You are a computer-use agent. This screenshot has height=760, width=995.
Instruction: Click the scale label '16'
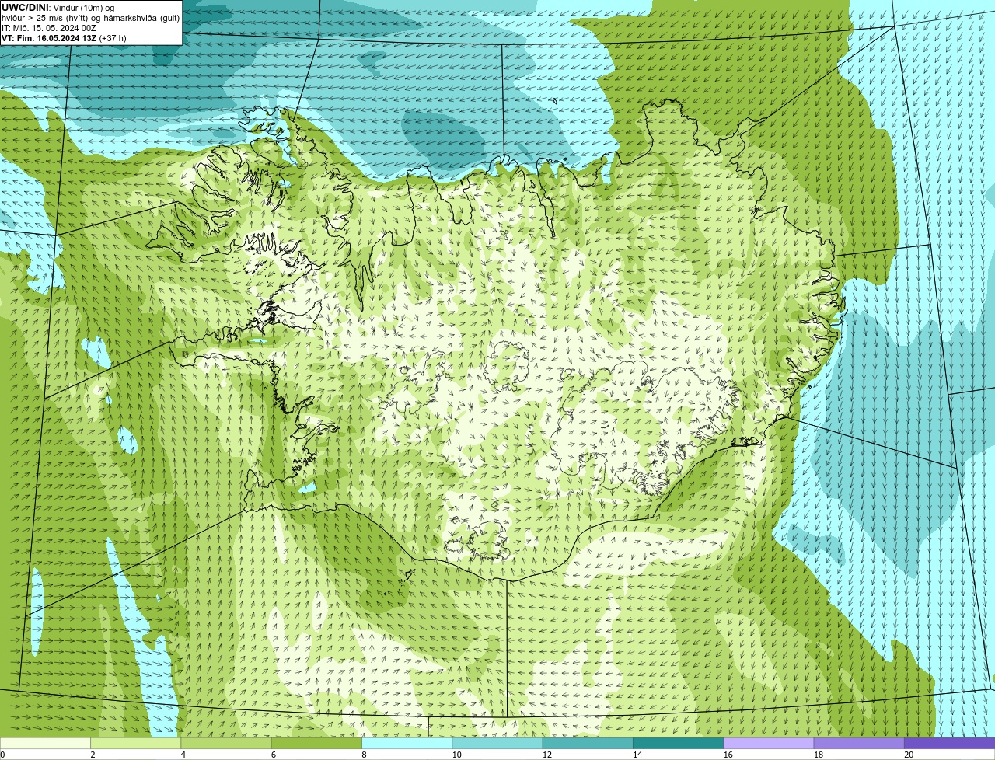pos(728,755)
